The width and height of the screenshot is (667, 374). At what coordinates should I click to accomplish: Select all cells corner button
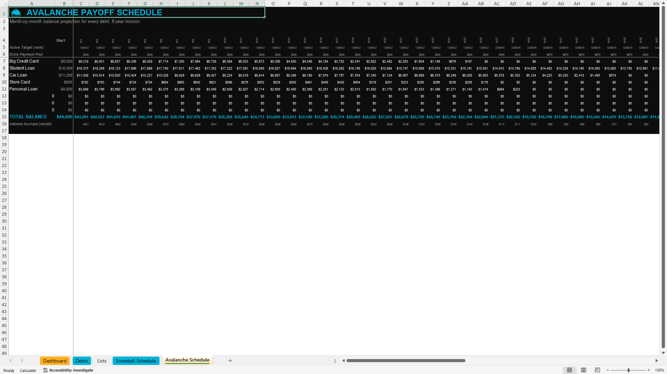point(4,3)
